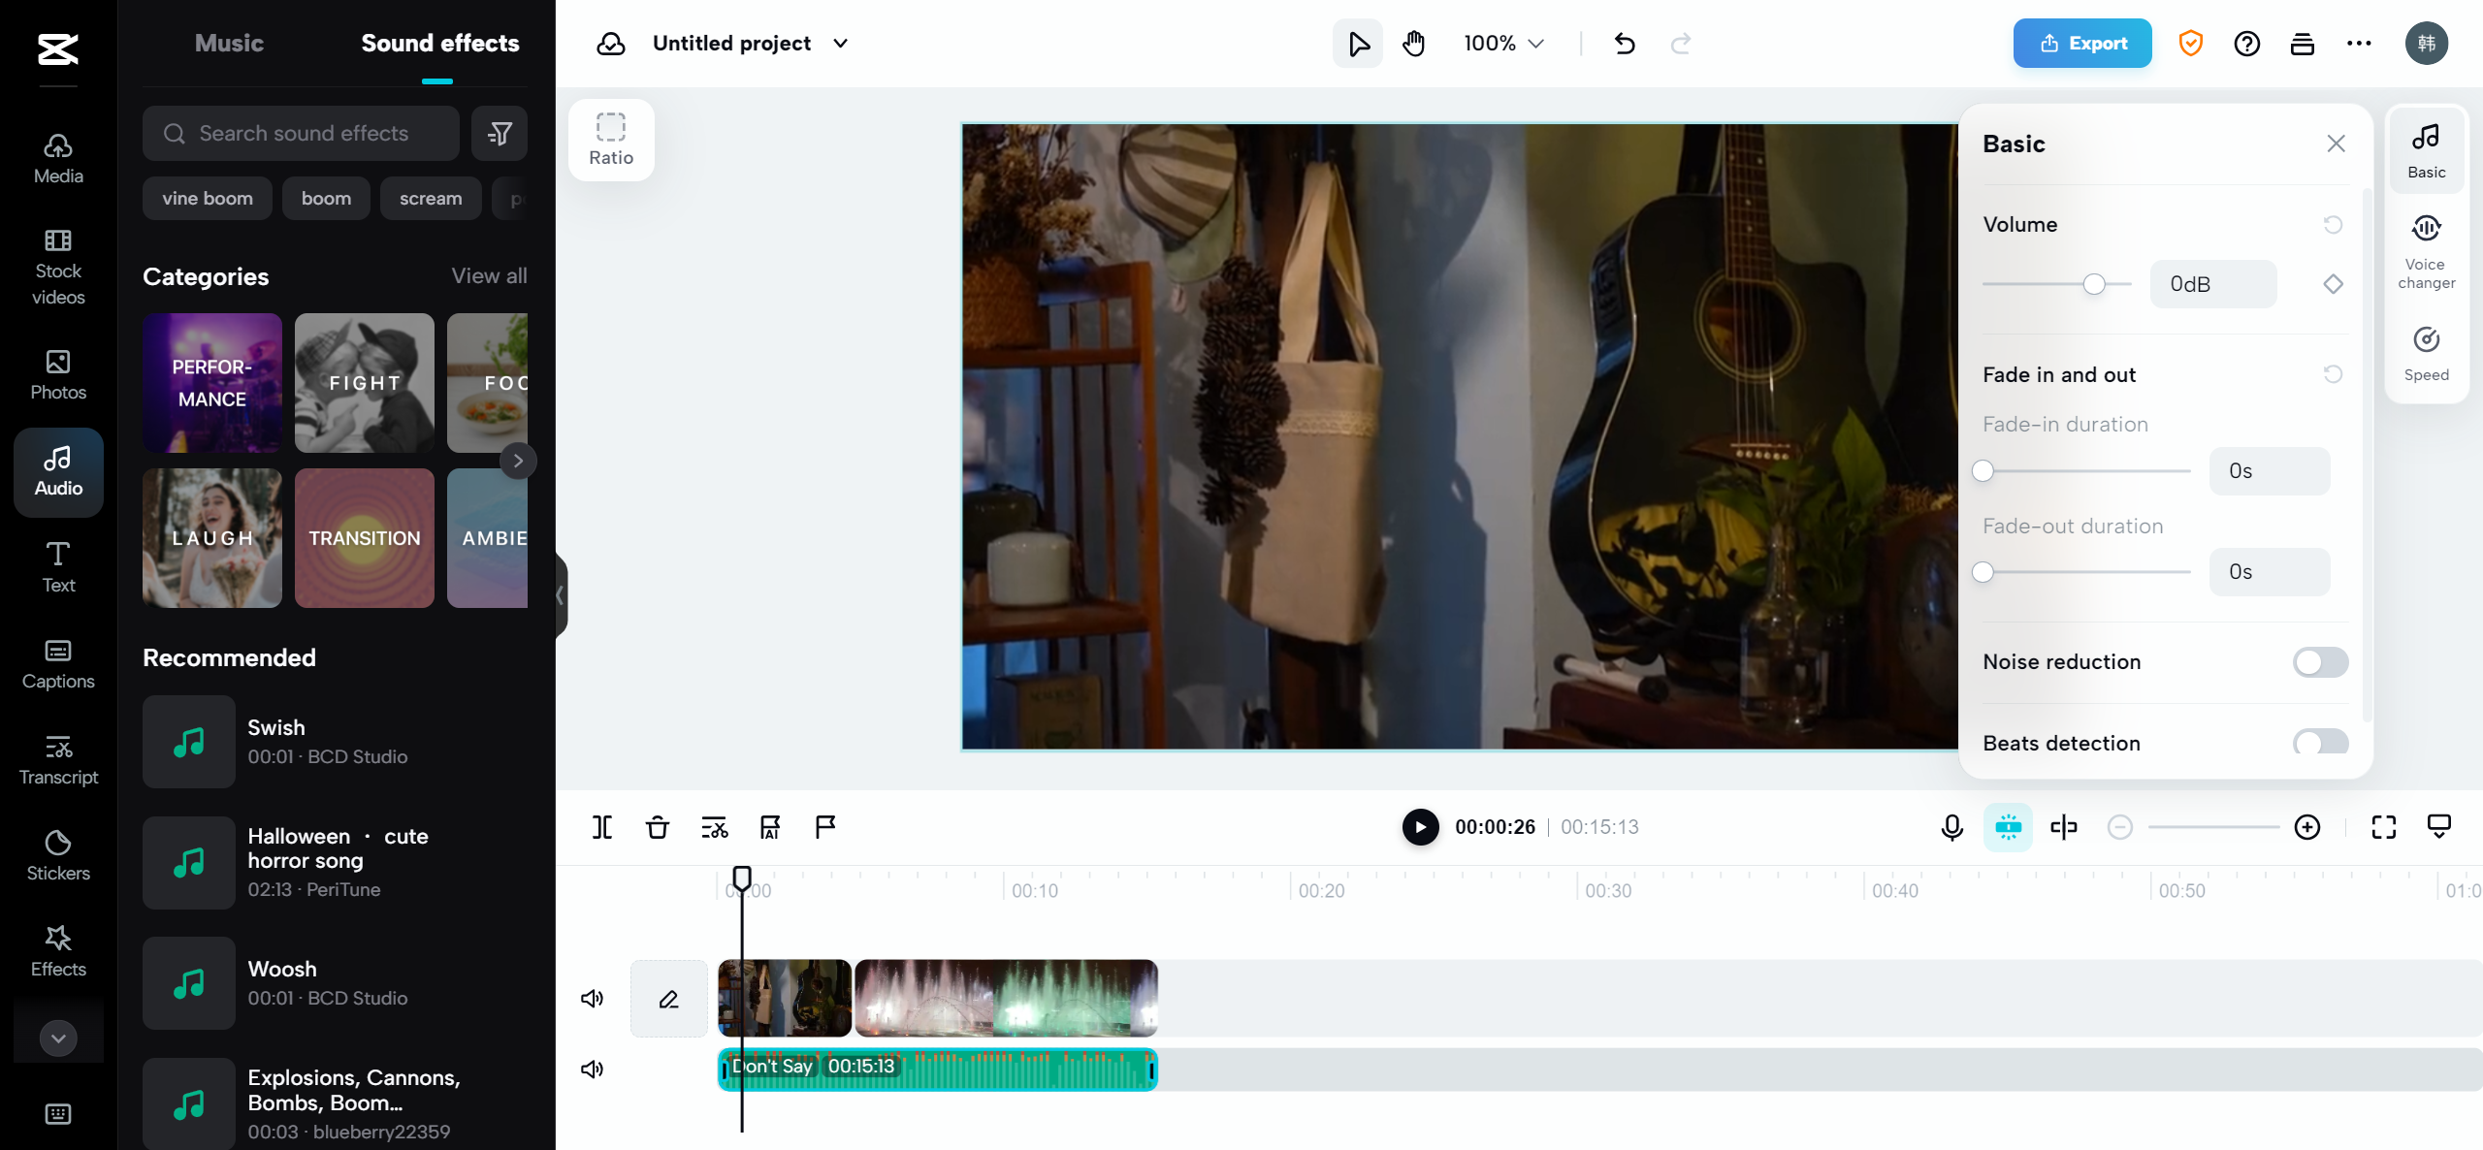Viewport: 2483px width, 1150px height.
Task: Click the microphone icon to record voiceover
Action: pos(1951,827)
